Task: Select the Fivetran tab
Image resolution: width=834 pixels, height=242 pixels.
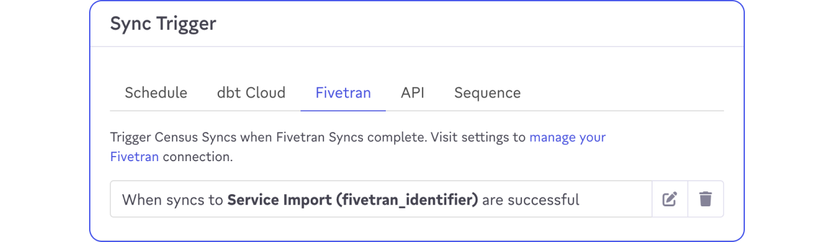Action: 343,93
